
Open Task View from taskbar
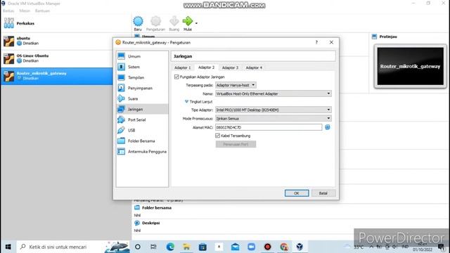153,247
